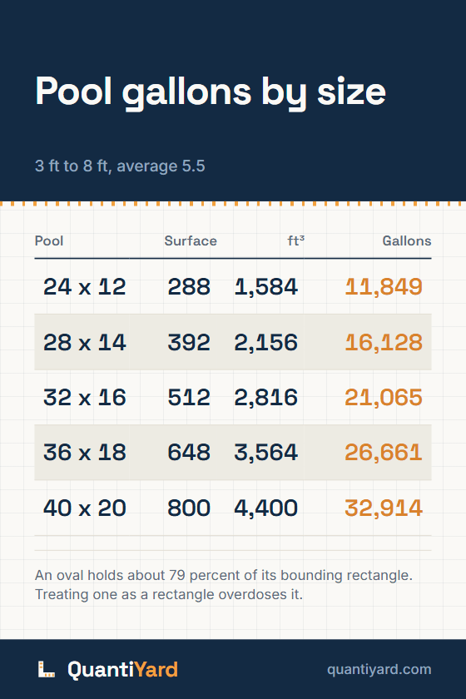Click surface value 648
Image resolution: width=466 pixels, height=699 pixels.
pyautogui.click(x=189, y=453)
